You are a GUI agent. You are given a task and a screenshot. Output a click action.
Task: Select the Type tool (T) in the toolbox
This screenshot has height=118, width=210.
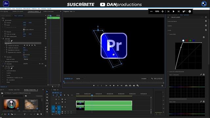pos(47,112)
